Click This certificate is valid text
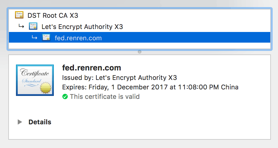Image resolution: width=278 pixels, height=148 pixels. click(105, 97)
